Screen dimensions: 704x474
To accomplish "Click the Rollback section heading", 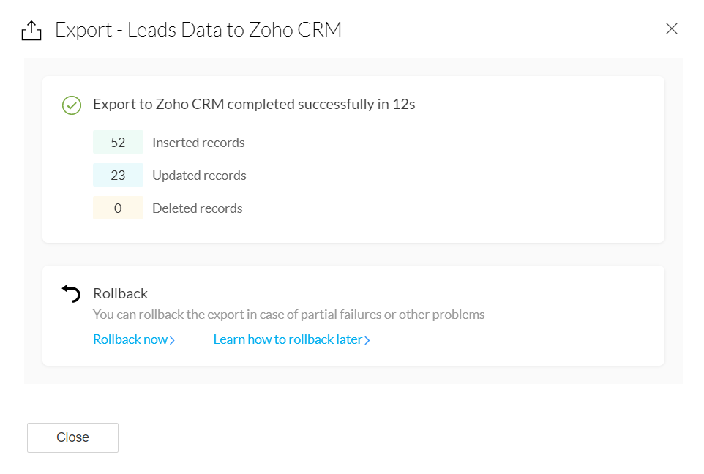I will 120,293.
